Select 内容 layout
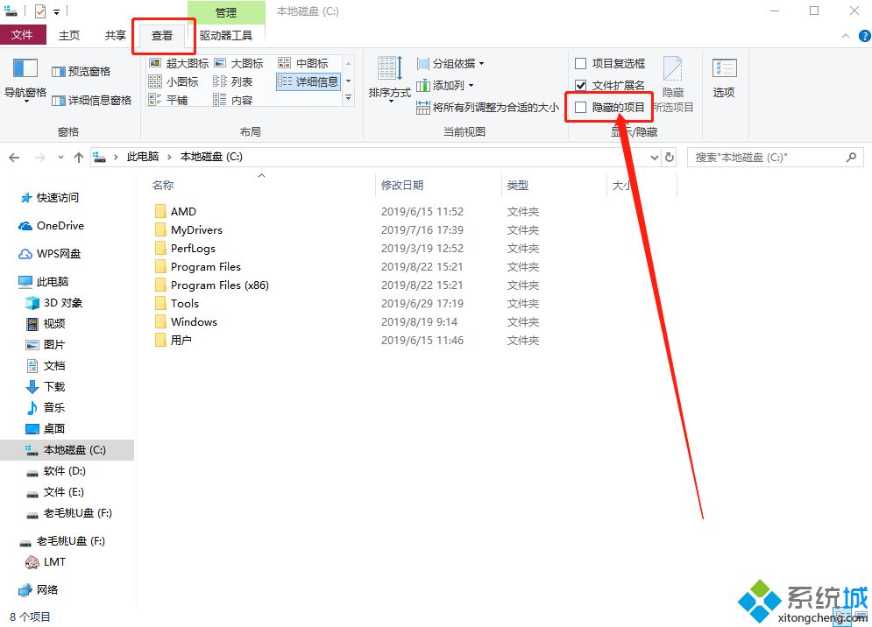This screenshot has height=627, width=872. pyautogui.click(x=233, y=100)
